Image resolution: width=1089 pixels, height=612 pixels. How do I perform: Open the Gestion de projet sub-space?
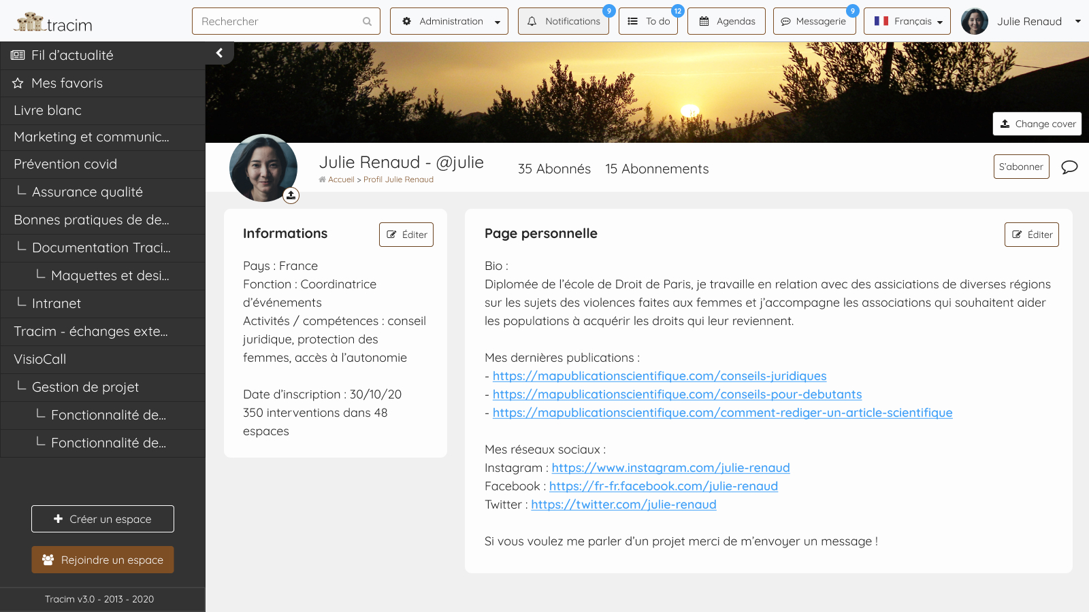tap(103, 388)
